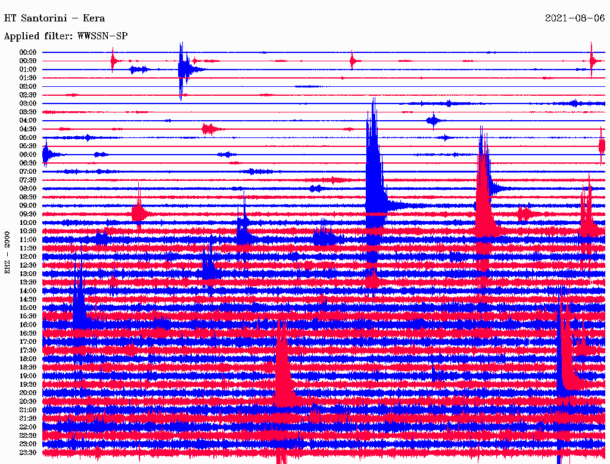Select the 19:00 time label
The image size is (610, 464).
click(28, 376)
